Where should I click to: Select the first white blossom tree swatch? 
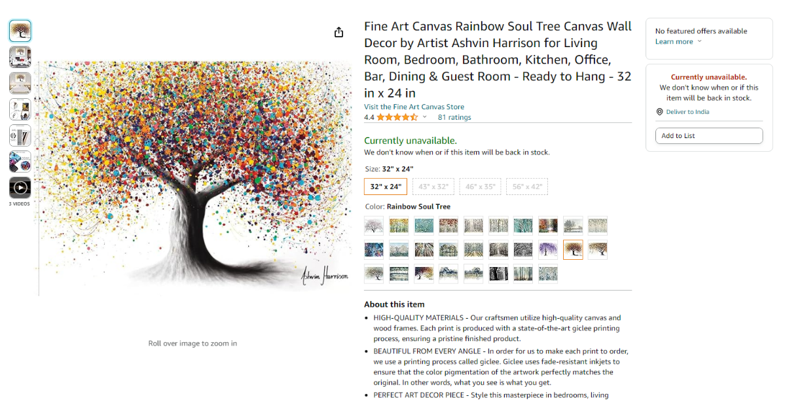pos(374,226)
